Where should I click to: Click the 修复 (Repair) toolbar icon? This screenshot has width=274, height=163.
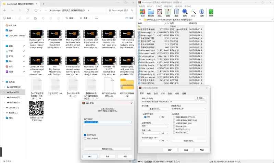pos(211,13)
